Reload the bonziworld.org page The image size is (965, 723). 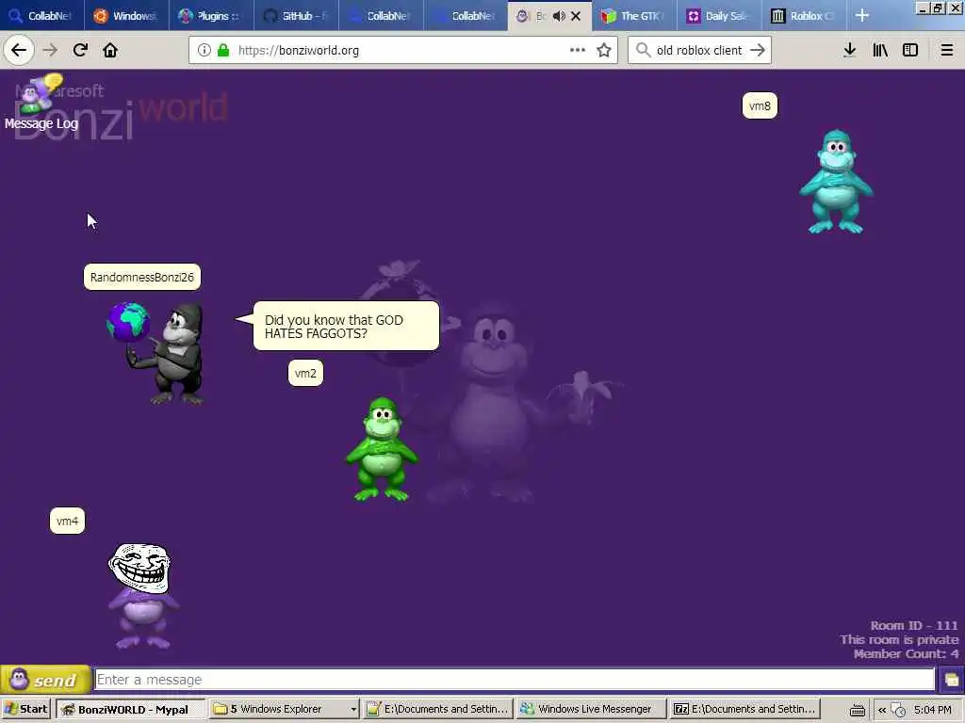point(80,50)
